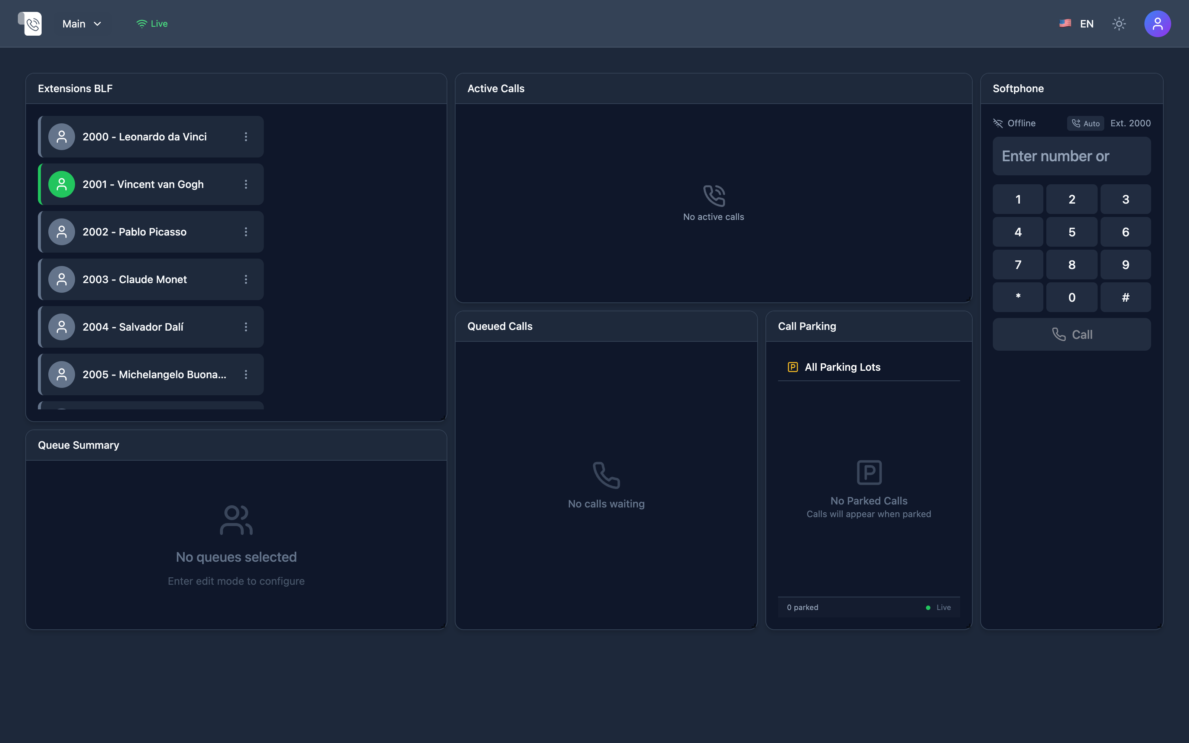The image size is (1189, 743).
Task: Click avatar of extension 2003 Claude Monet
Action: pyautogui.click(x=61, y=280)
